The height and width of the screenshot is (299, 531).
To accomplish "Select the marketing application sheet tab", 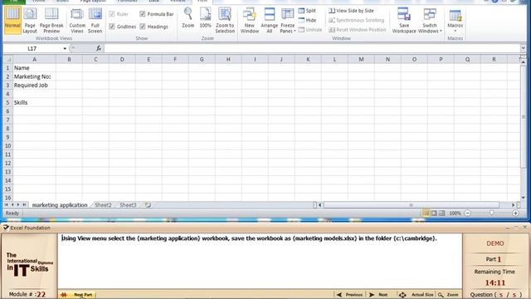I will [x=60, y=205].
